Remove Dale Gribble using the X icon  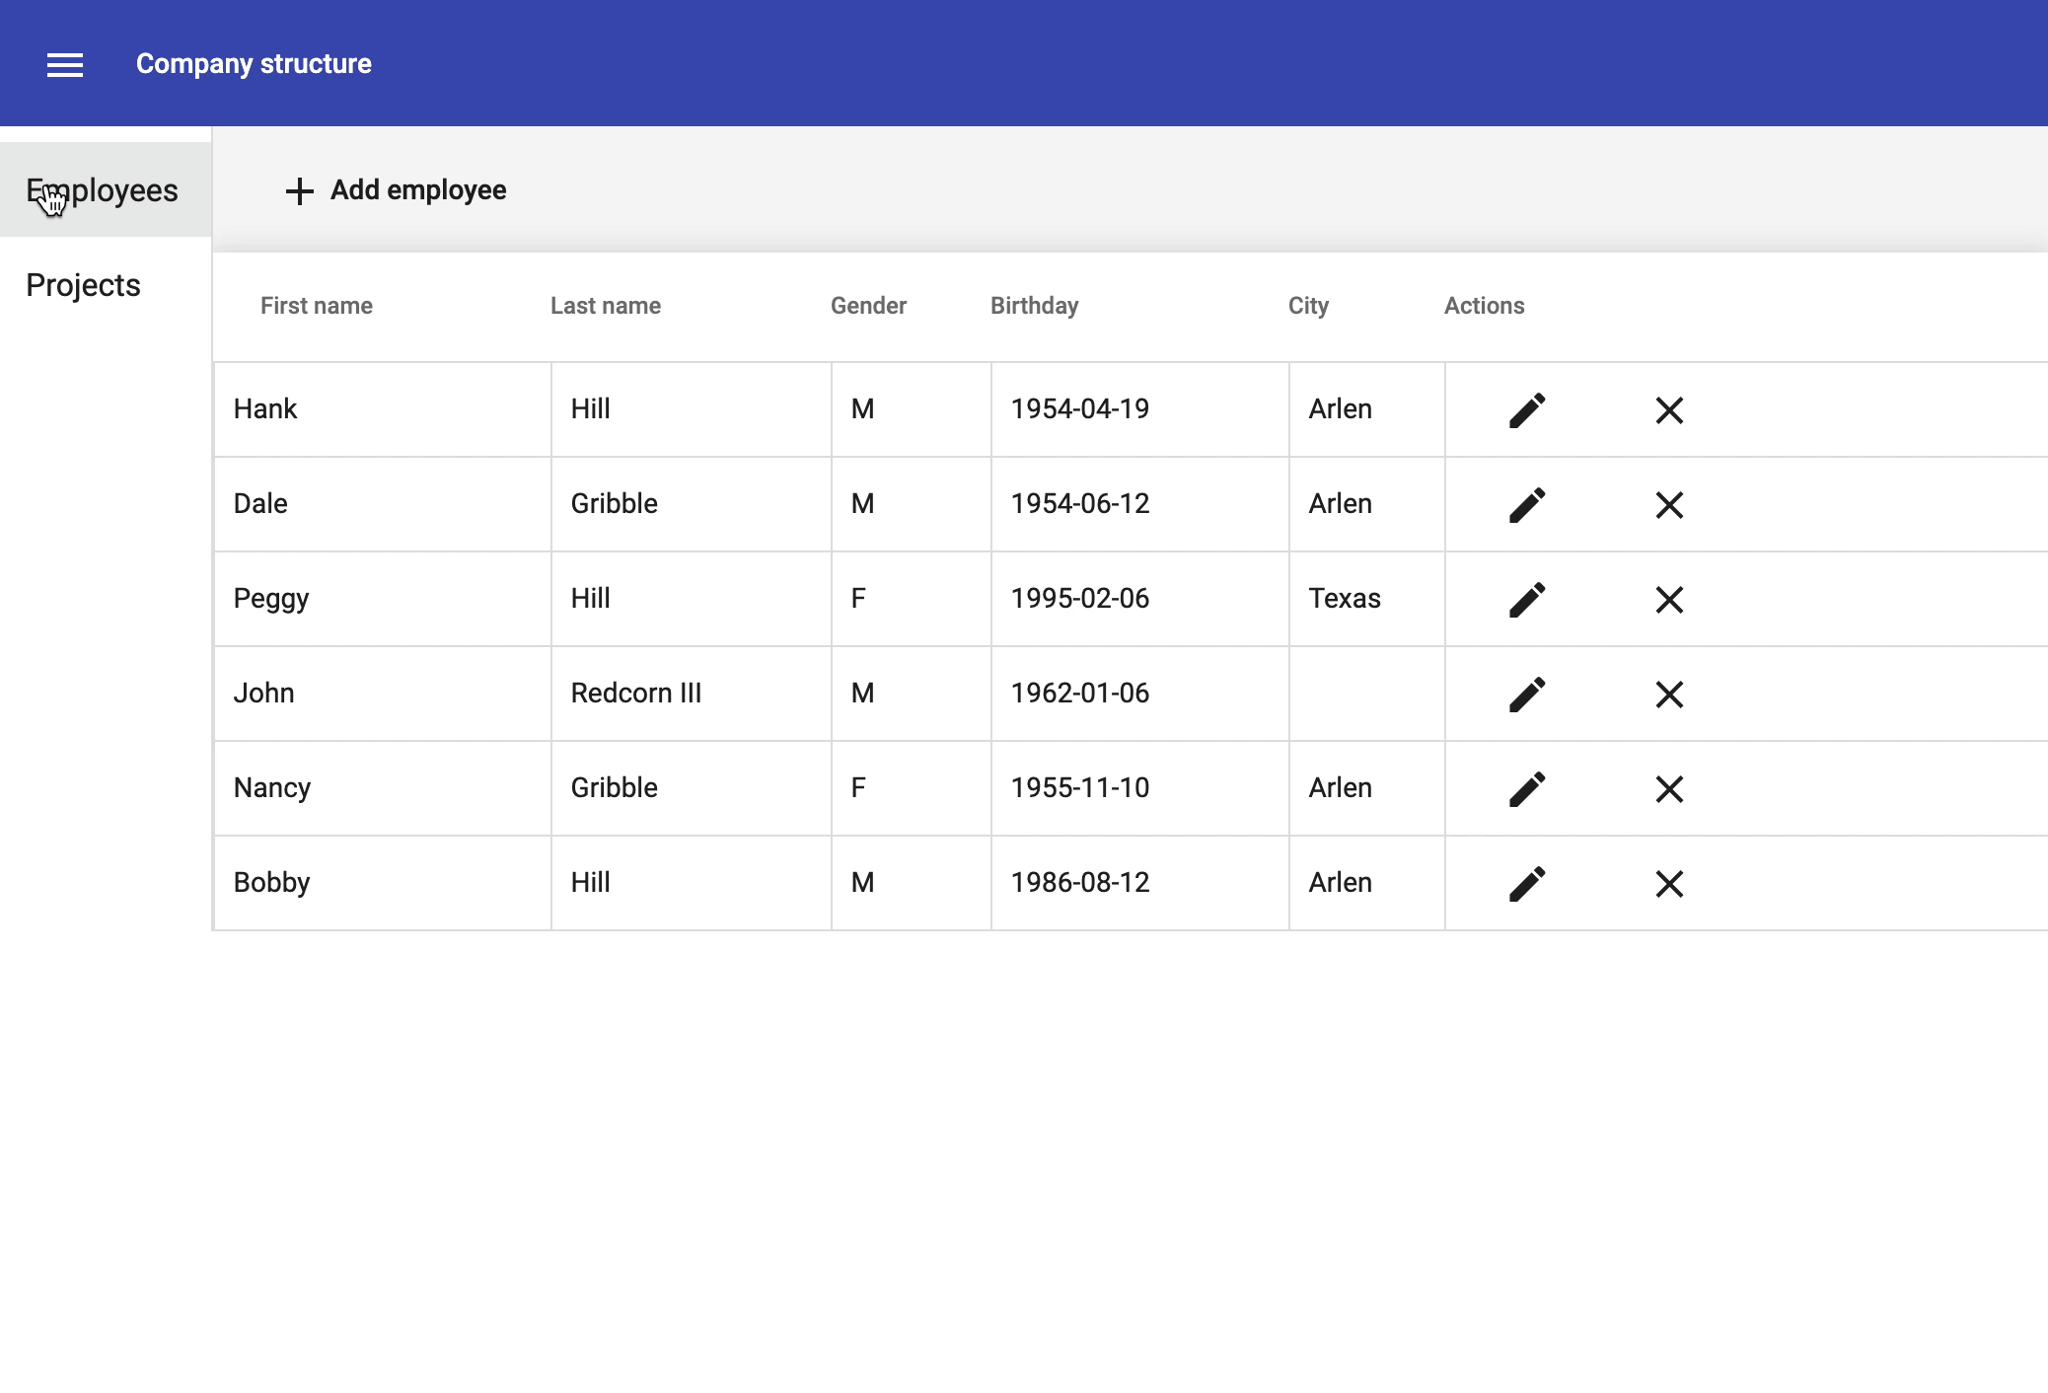[x=1668, y=505]
